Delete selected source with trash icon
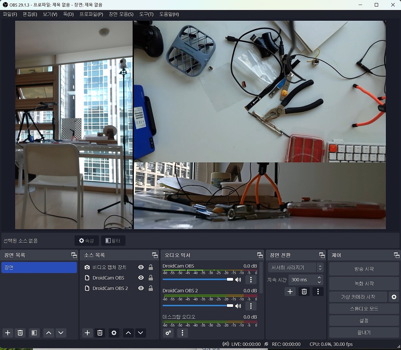This screenshot has height=350, width=401. [x=100, y=333]
